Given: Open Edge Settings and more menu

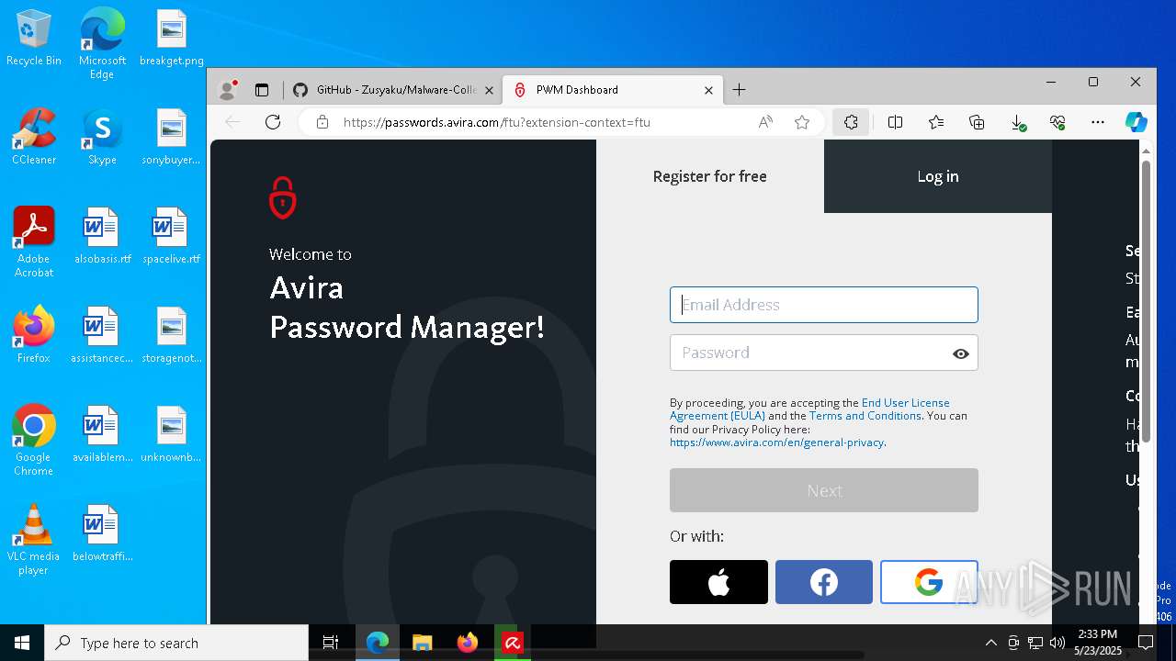Looking at the screenshot, I should coord(1098,122).
